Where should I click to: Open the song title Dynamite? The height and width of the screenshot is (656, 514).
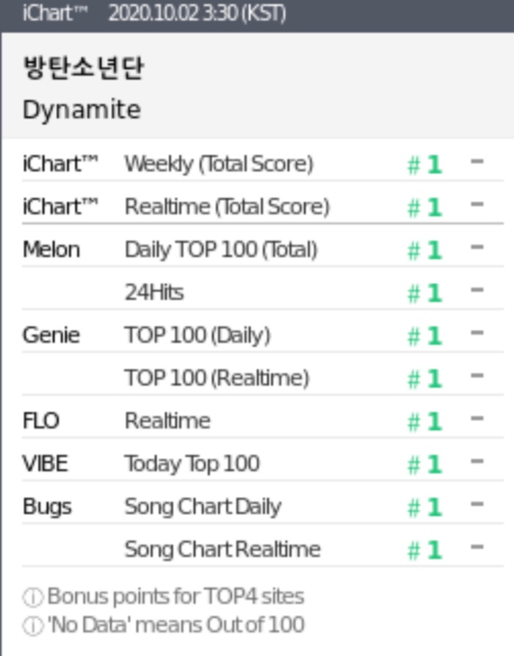pyautogui.click(x=82, y=109)
